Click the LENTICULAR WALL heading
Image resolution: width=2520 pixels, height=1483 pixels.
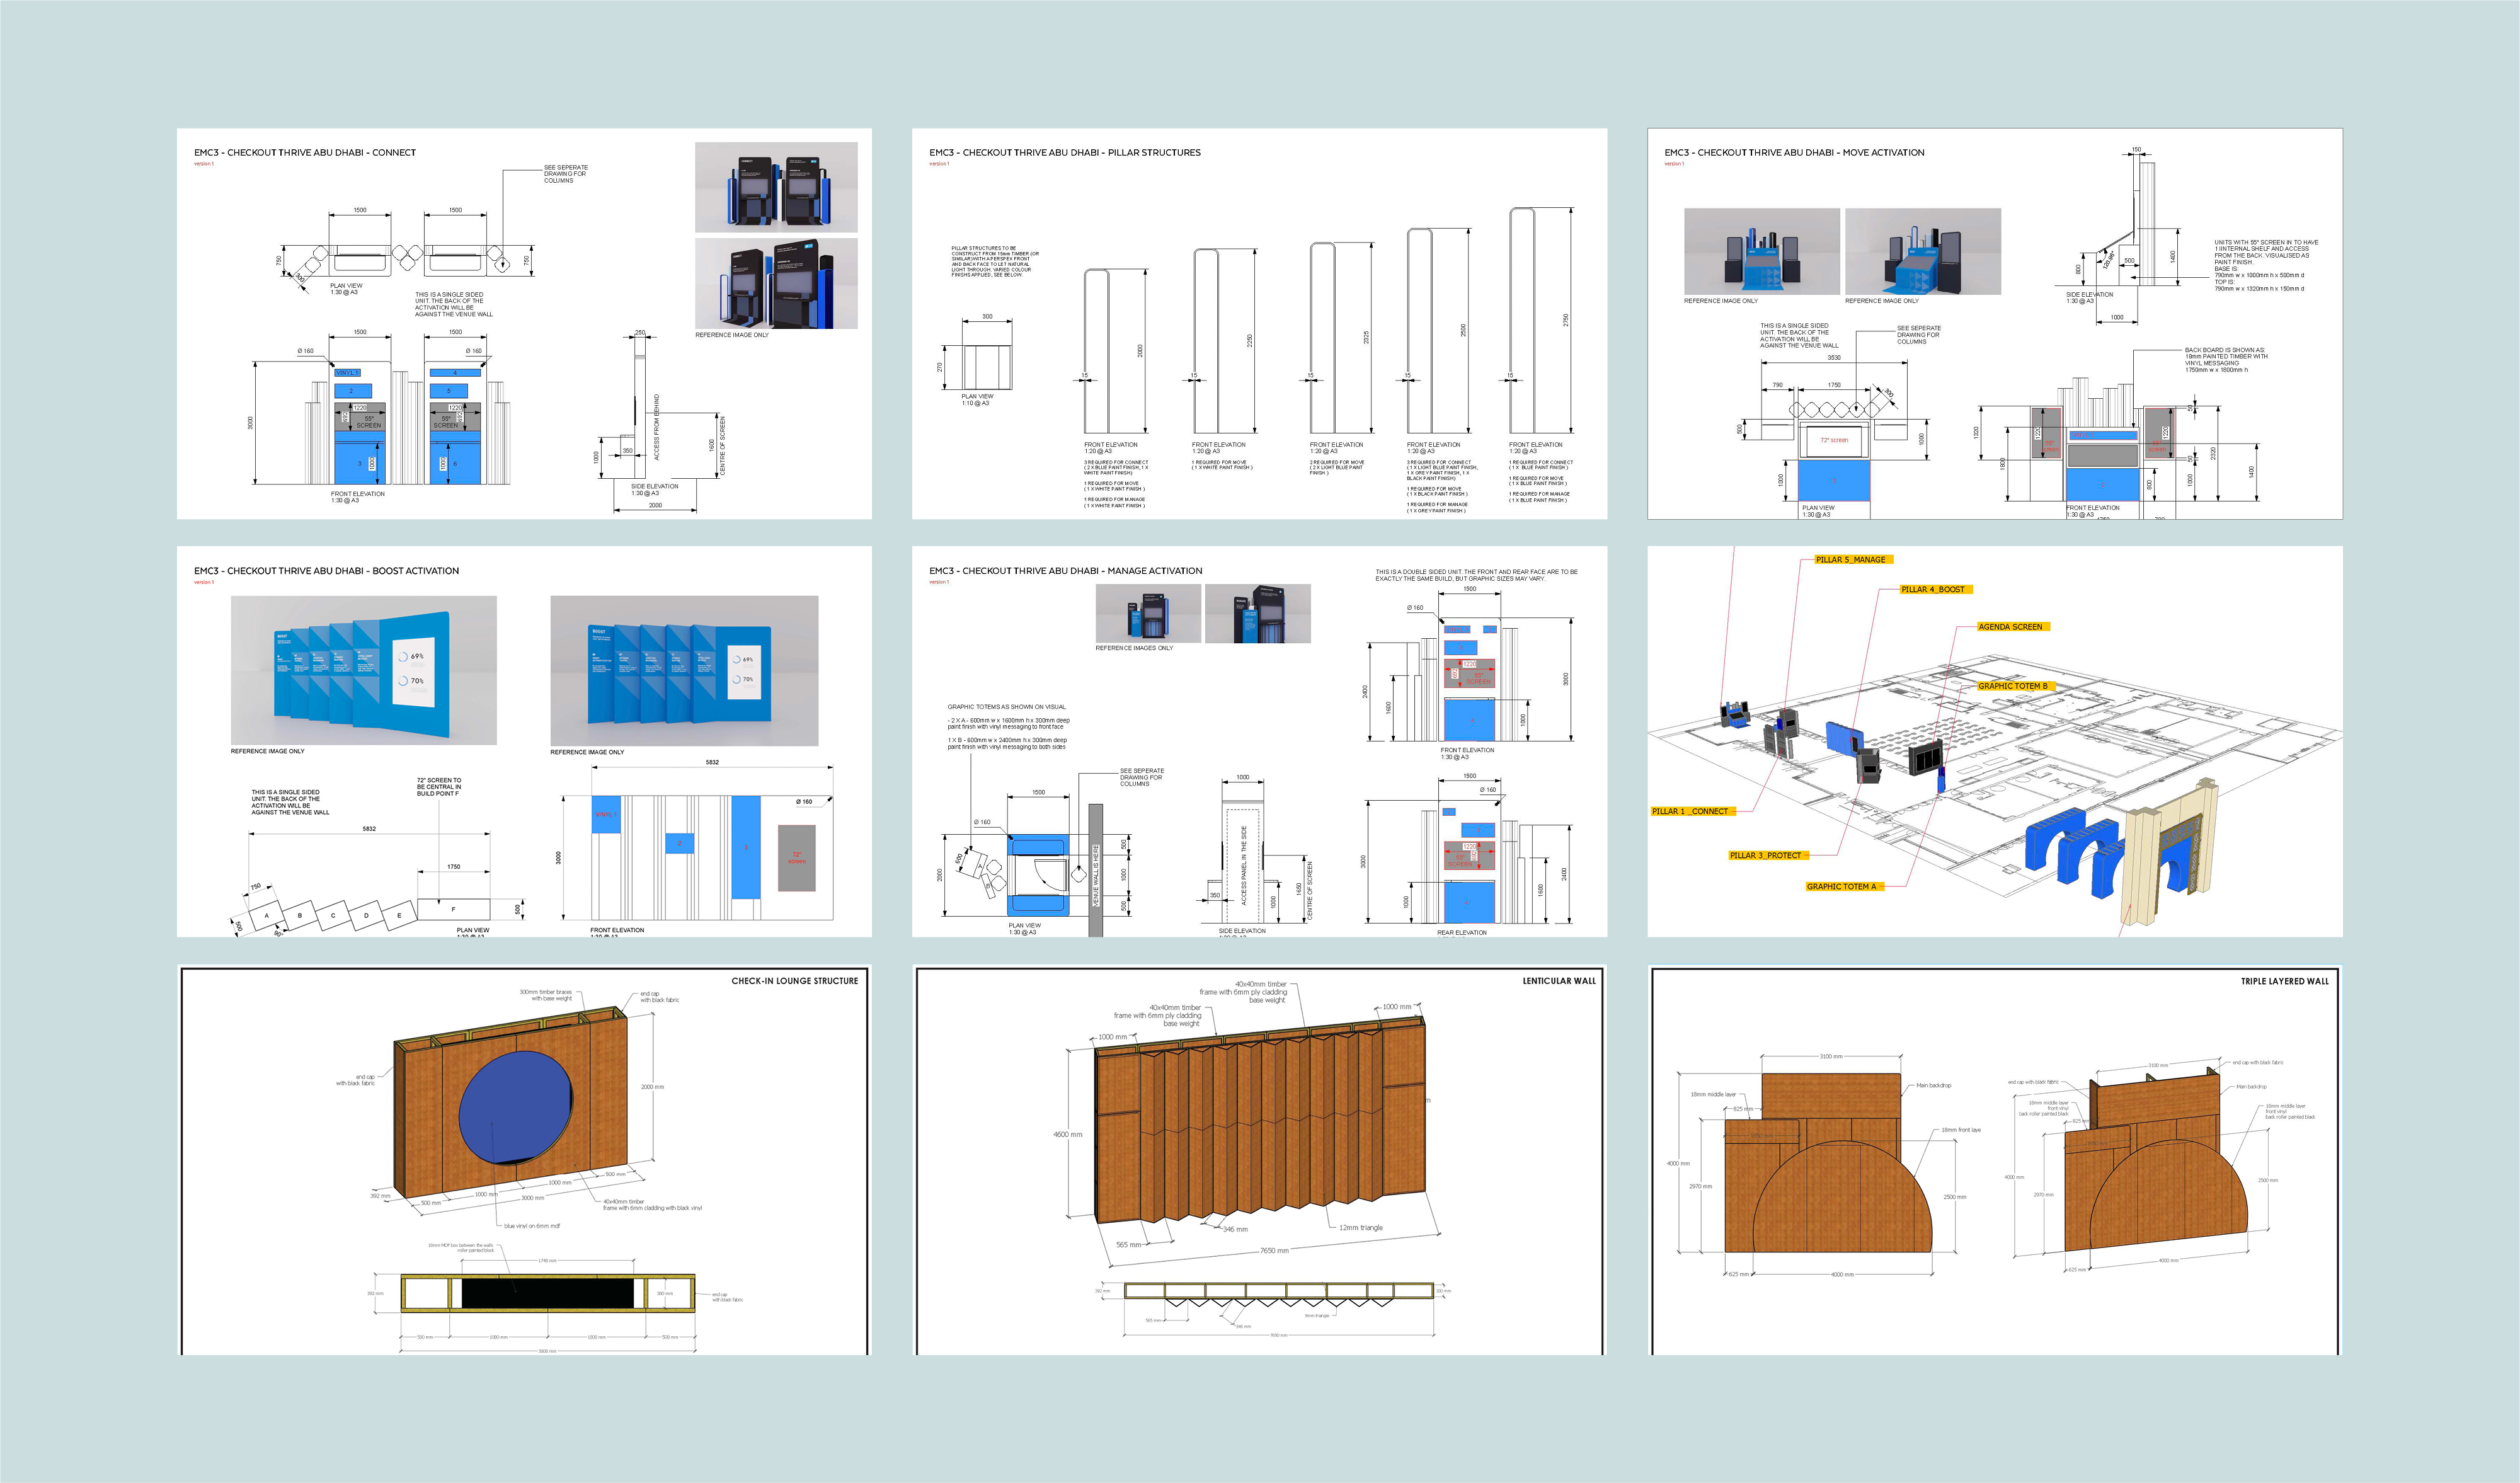[x=1559, y=981]
